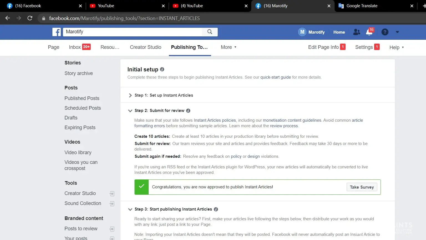Open the notifications bell icon
This screenshot has width=426, height=240.
point(369,32)
